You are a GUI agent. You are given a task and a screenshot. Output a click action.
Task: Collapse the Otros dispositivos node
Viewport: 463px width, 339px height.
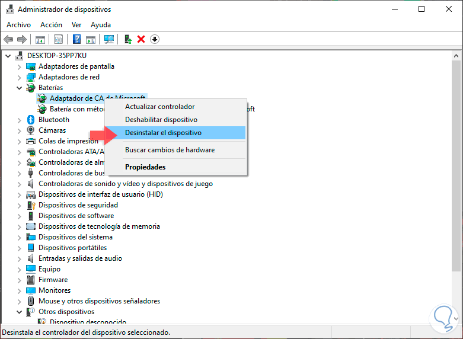(x=20, y=312)
